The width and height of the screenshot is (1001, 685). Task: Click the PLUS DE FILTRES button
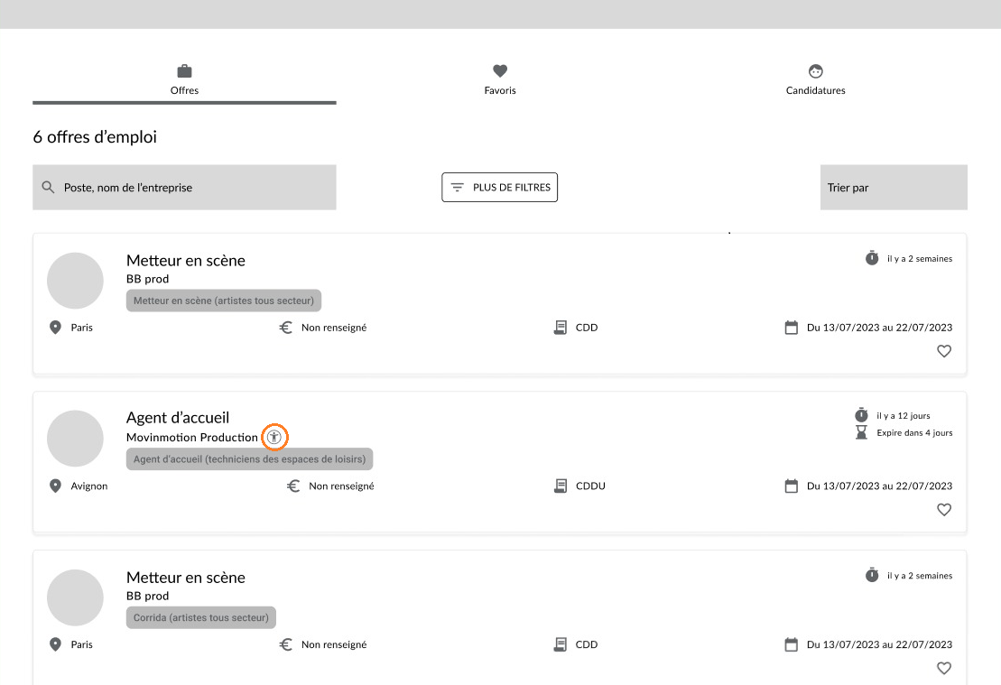click(x=500, y=187)
